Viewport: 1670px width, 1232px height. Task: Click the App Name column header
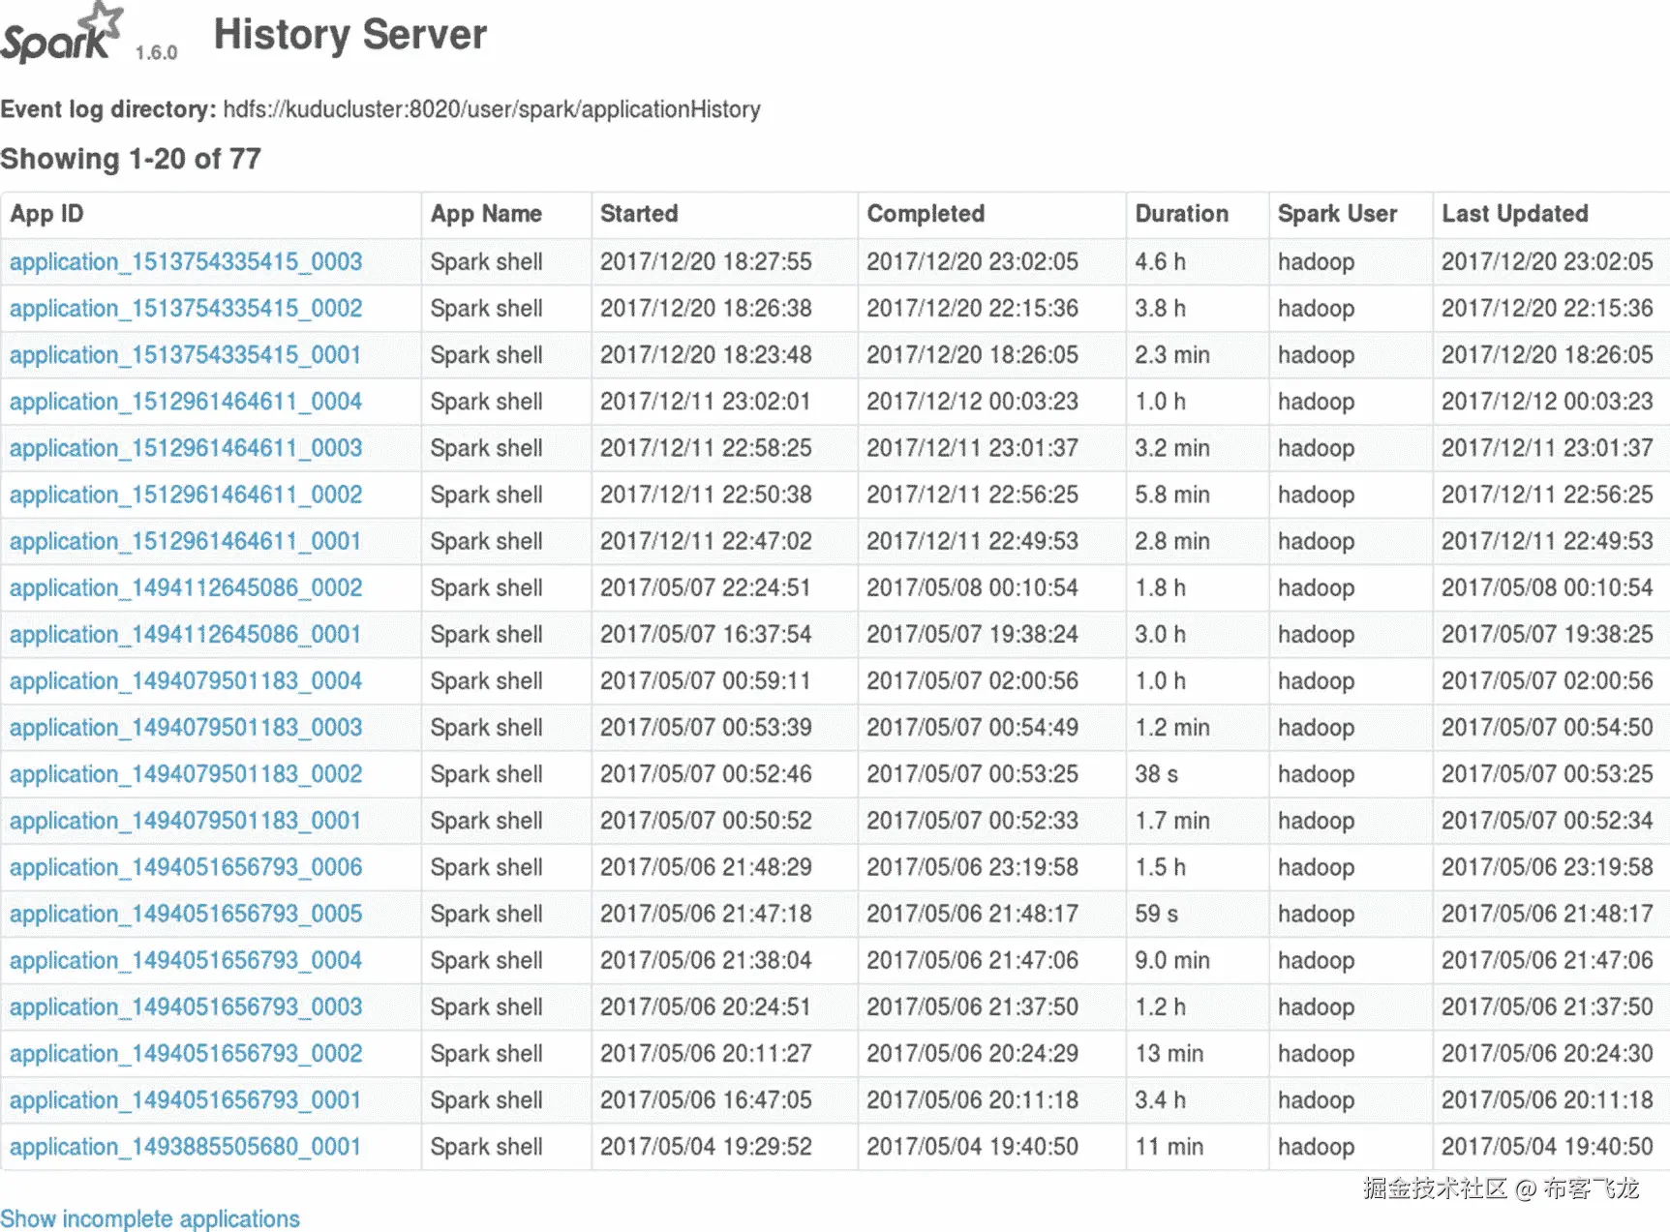[x=486, y=214]
